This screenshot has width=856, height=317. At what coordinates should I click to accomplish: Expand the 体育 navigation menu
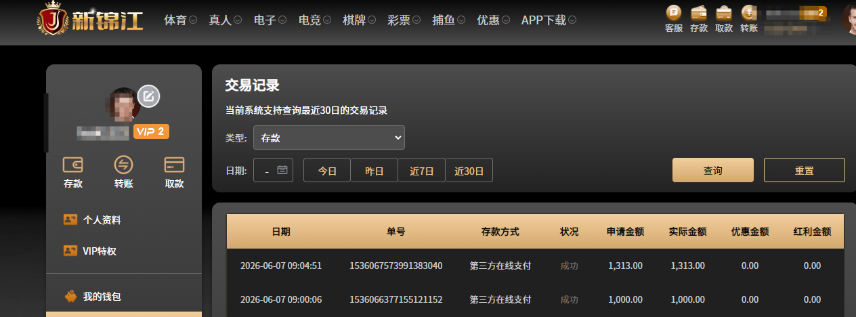(180, 20)
